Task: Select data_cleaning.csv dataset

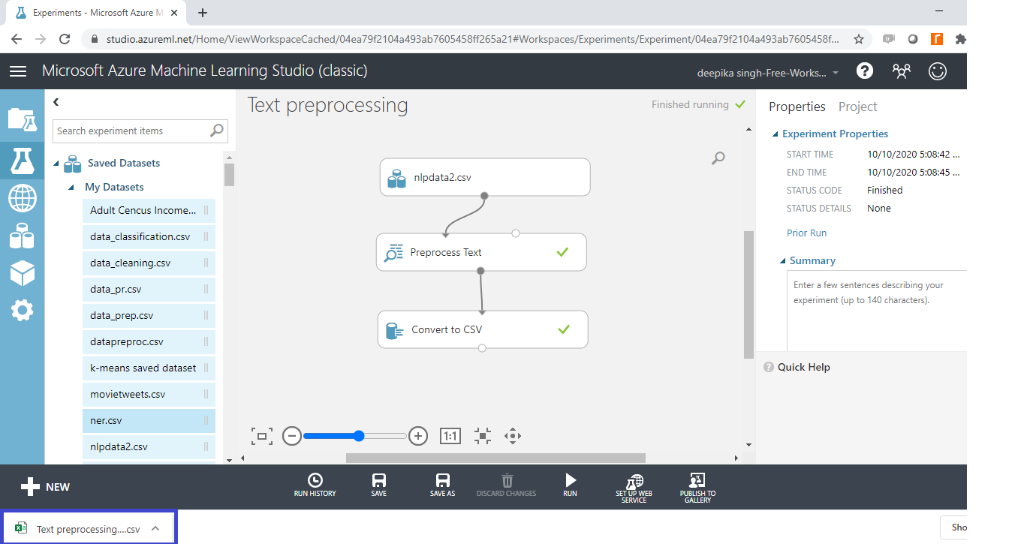Action: click(x=149, y=263)
